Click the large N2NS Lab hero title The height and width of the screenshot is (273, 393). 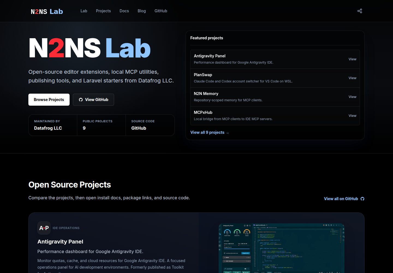point(90,48)
